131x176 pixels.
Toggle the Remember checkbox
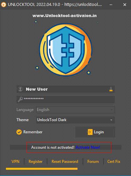tap(19, 132)
